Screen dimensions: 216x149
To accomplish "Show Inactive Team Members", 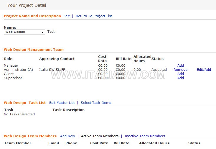I will [x=145, y=136].
